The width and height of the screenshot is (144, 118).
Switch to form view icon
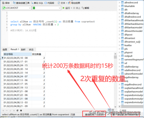[113, 110]
